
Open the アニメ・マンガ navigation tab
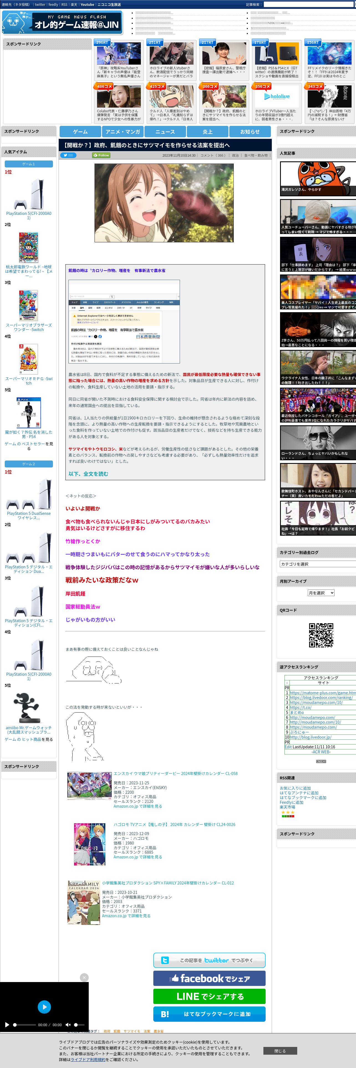pos(123,131)
